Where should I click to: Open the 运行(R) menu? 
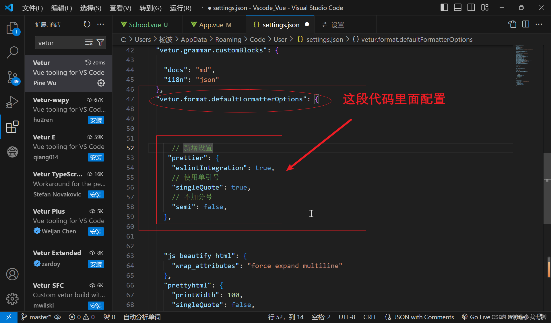pyautogui.click(x=180, y=8)
